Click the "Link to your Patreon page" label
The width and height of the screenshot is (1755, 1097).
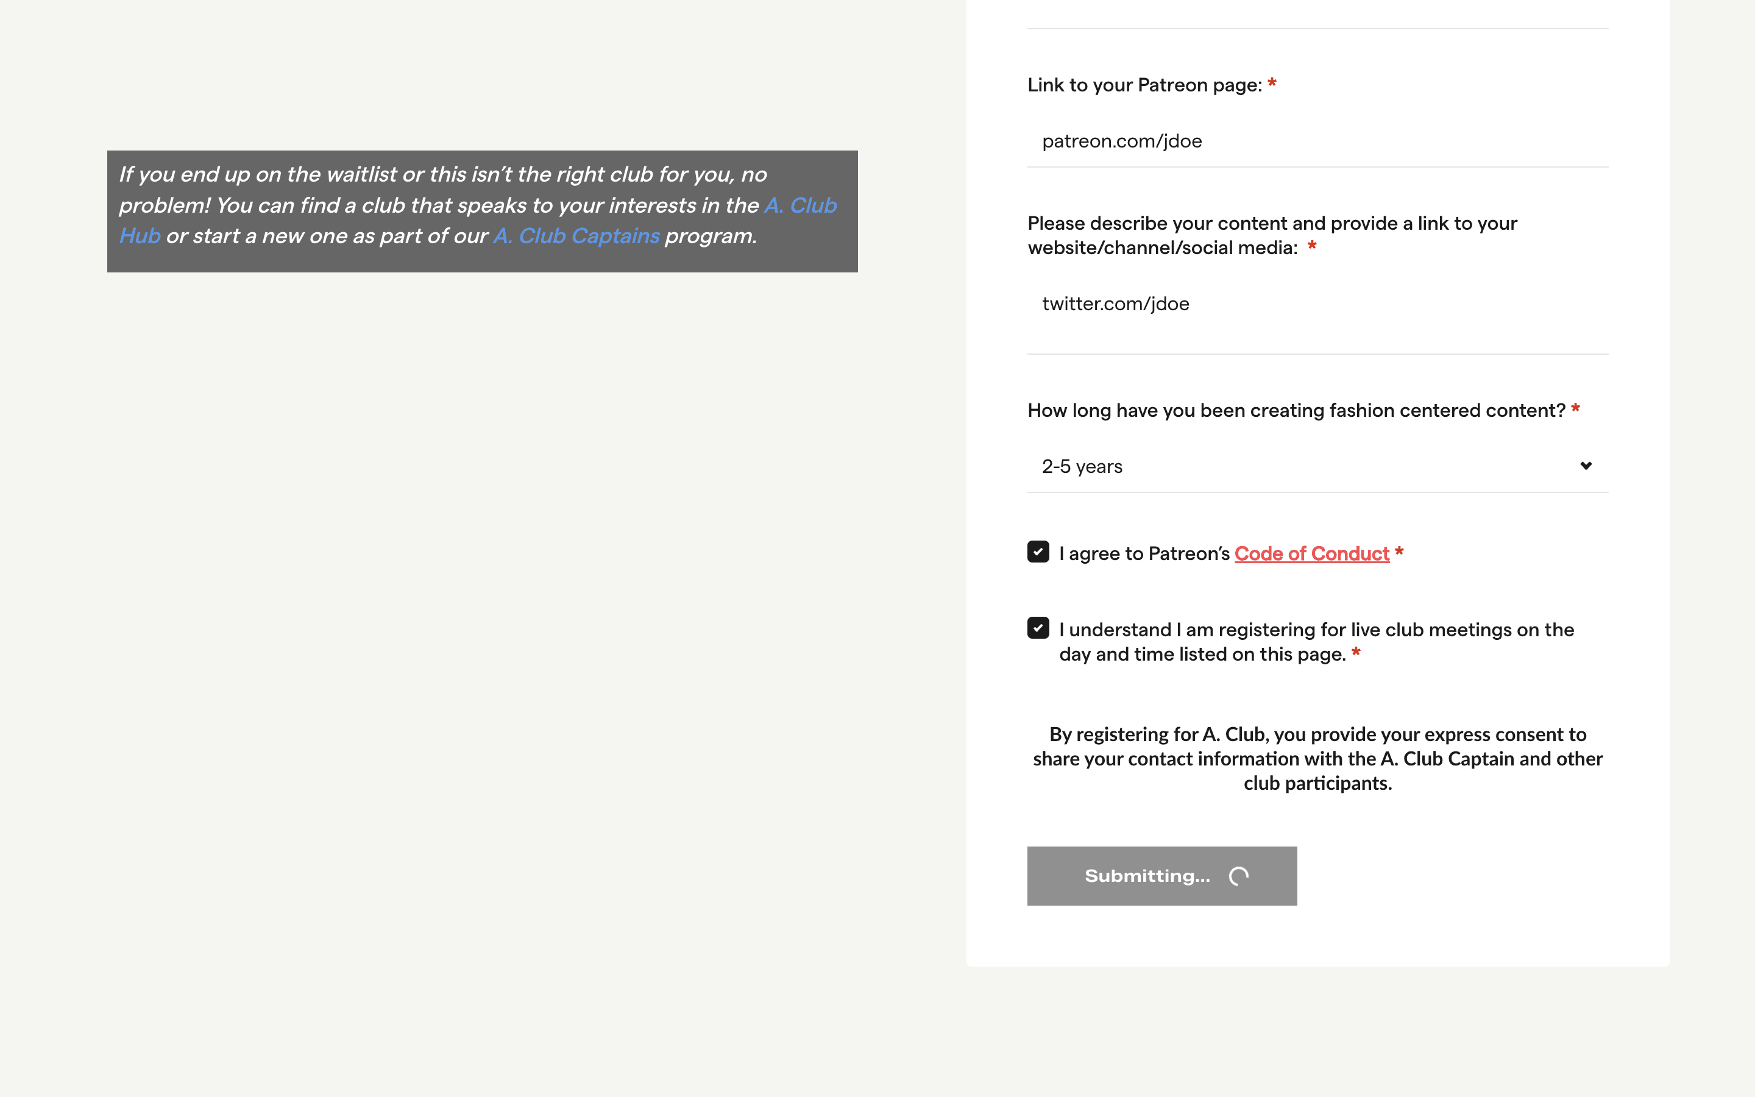point(1144,85)
